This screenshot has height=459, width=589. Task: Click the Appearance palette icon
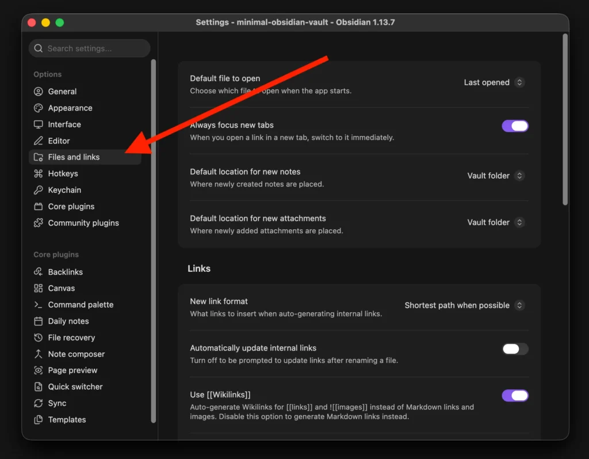tap(39, 108)
